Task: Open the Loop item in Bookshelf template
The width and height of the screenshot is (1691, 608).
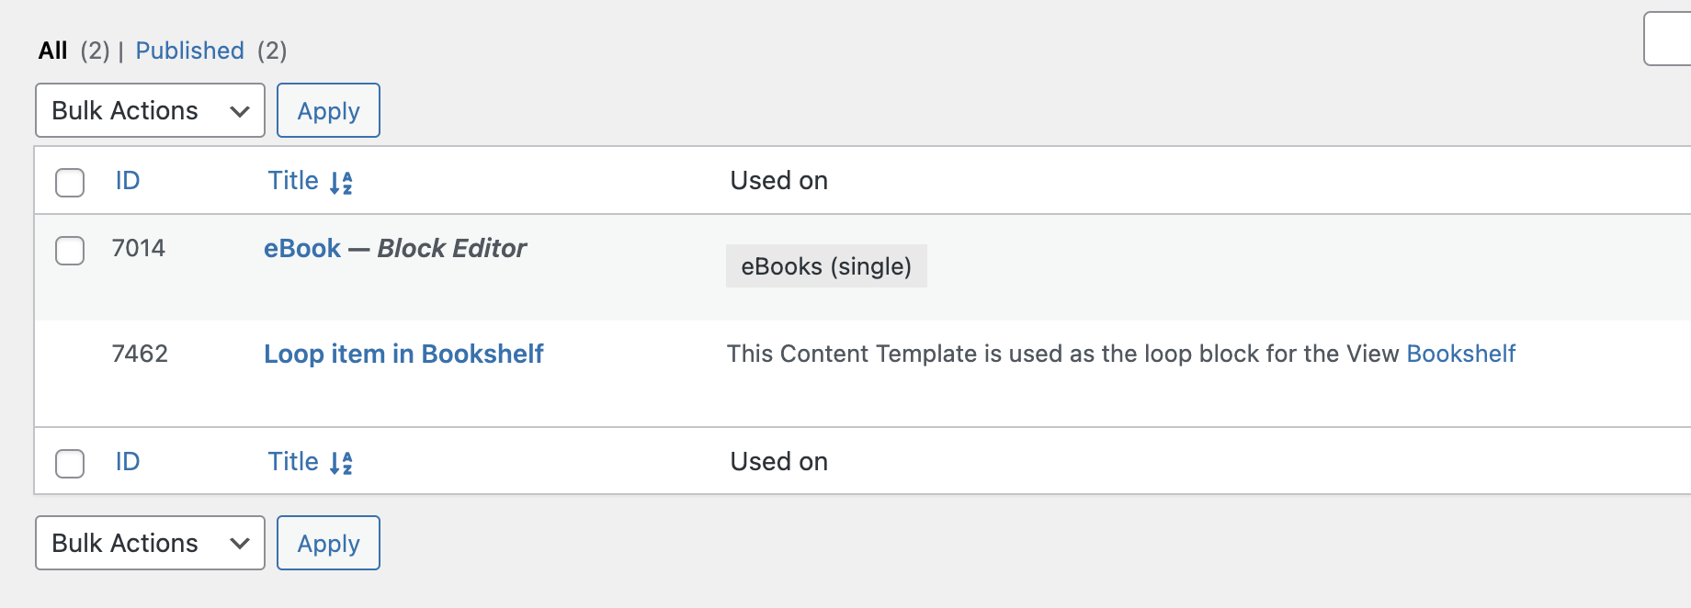Action: tap(403, 354)
